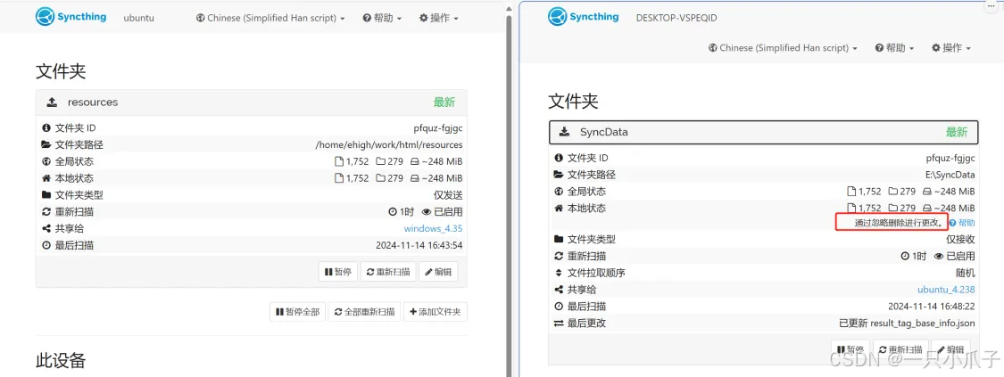Open 帮助 menu in ubuntu window

(x=382, y=18)
